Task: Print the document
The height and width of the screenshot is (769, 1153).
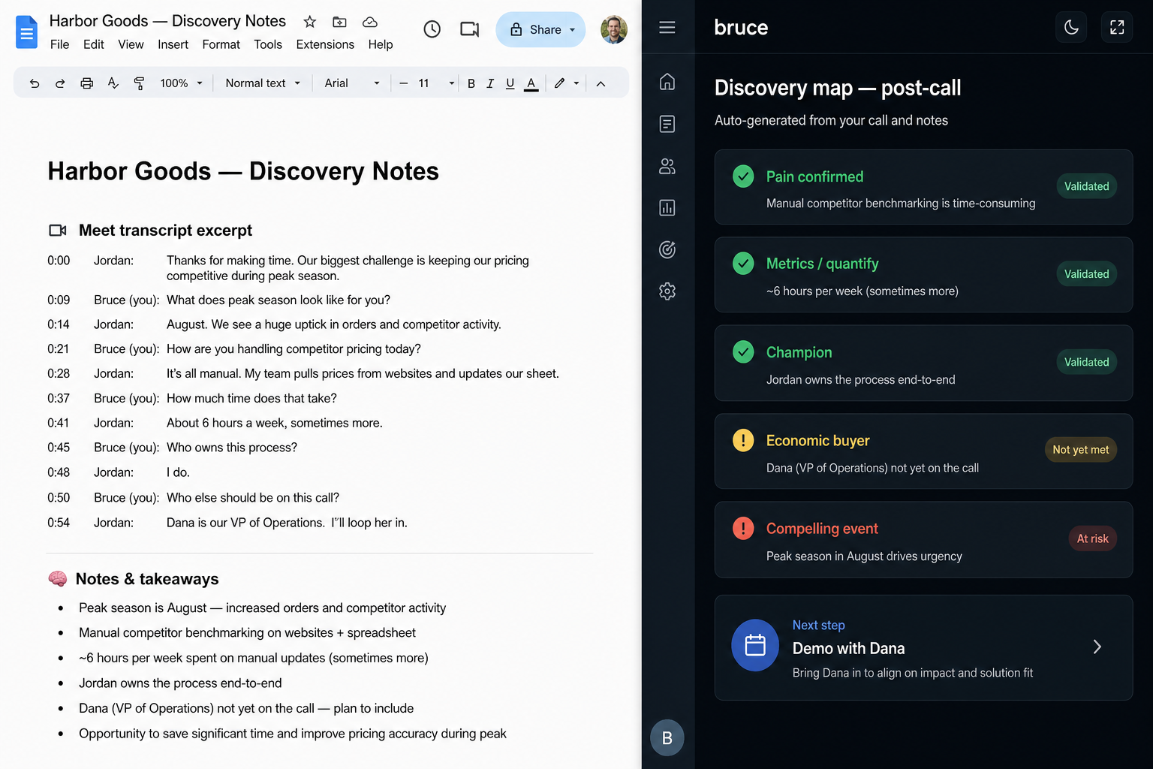Action: [x=87, y=83]
